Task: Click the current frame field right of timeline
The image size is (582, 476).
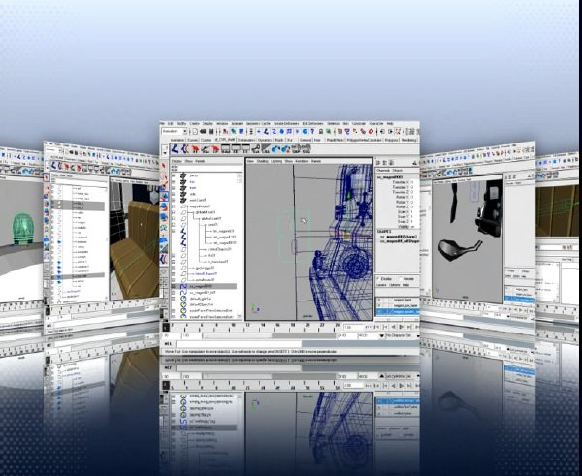Action: (353, 327)
